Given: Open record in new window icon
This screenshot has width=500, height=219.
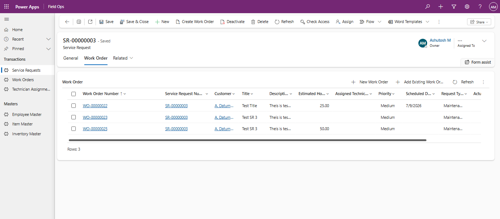Looking at the screenshot, I should coord(90,22).
